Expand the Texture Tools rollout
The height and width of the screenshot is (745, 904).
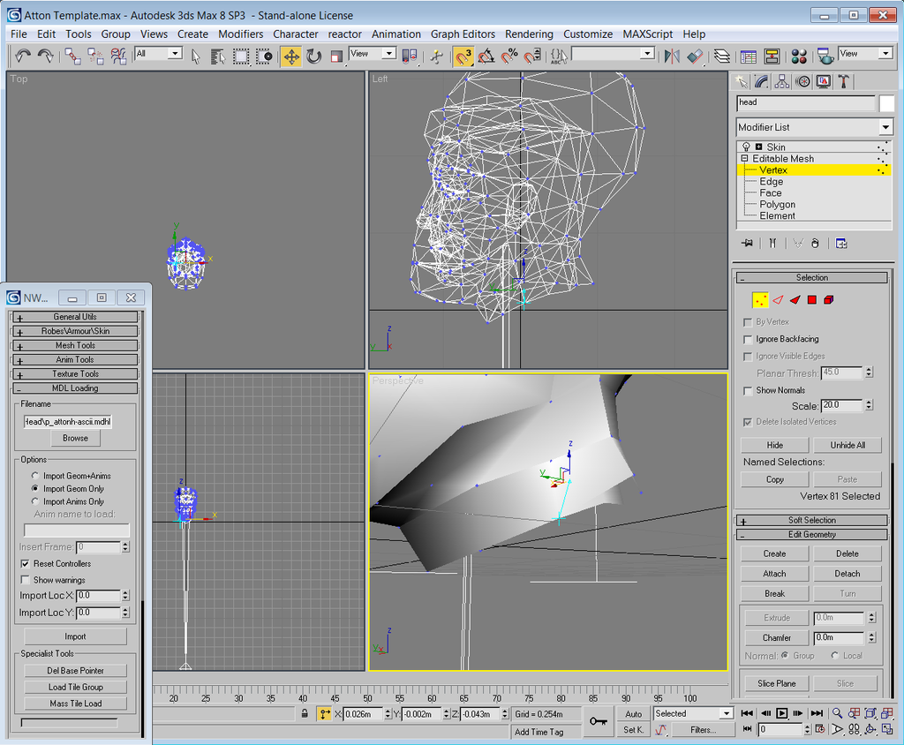(75, 374)
